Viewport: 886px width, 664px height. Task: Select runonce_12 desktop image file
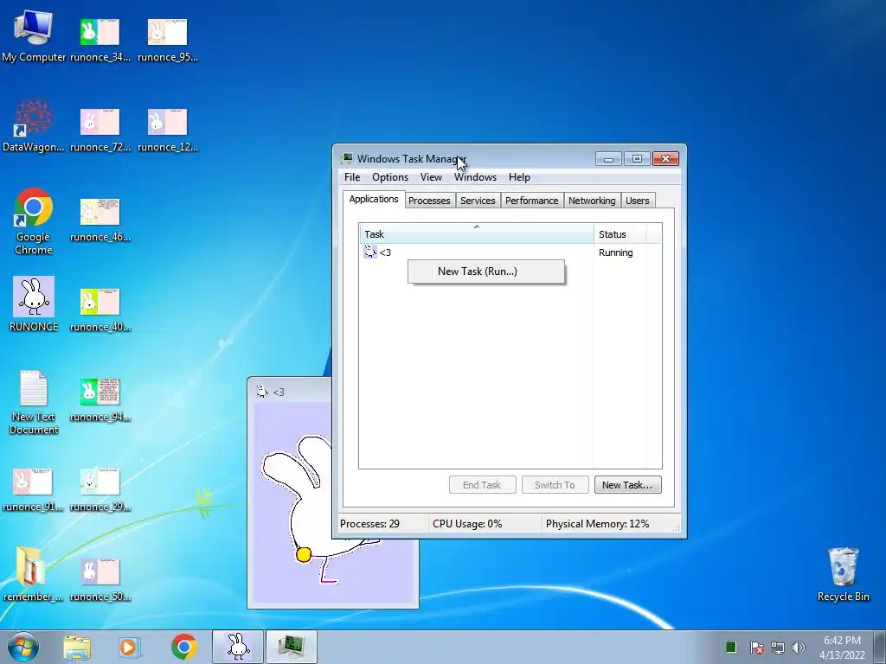point(168,129)
